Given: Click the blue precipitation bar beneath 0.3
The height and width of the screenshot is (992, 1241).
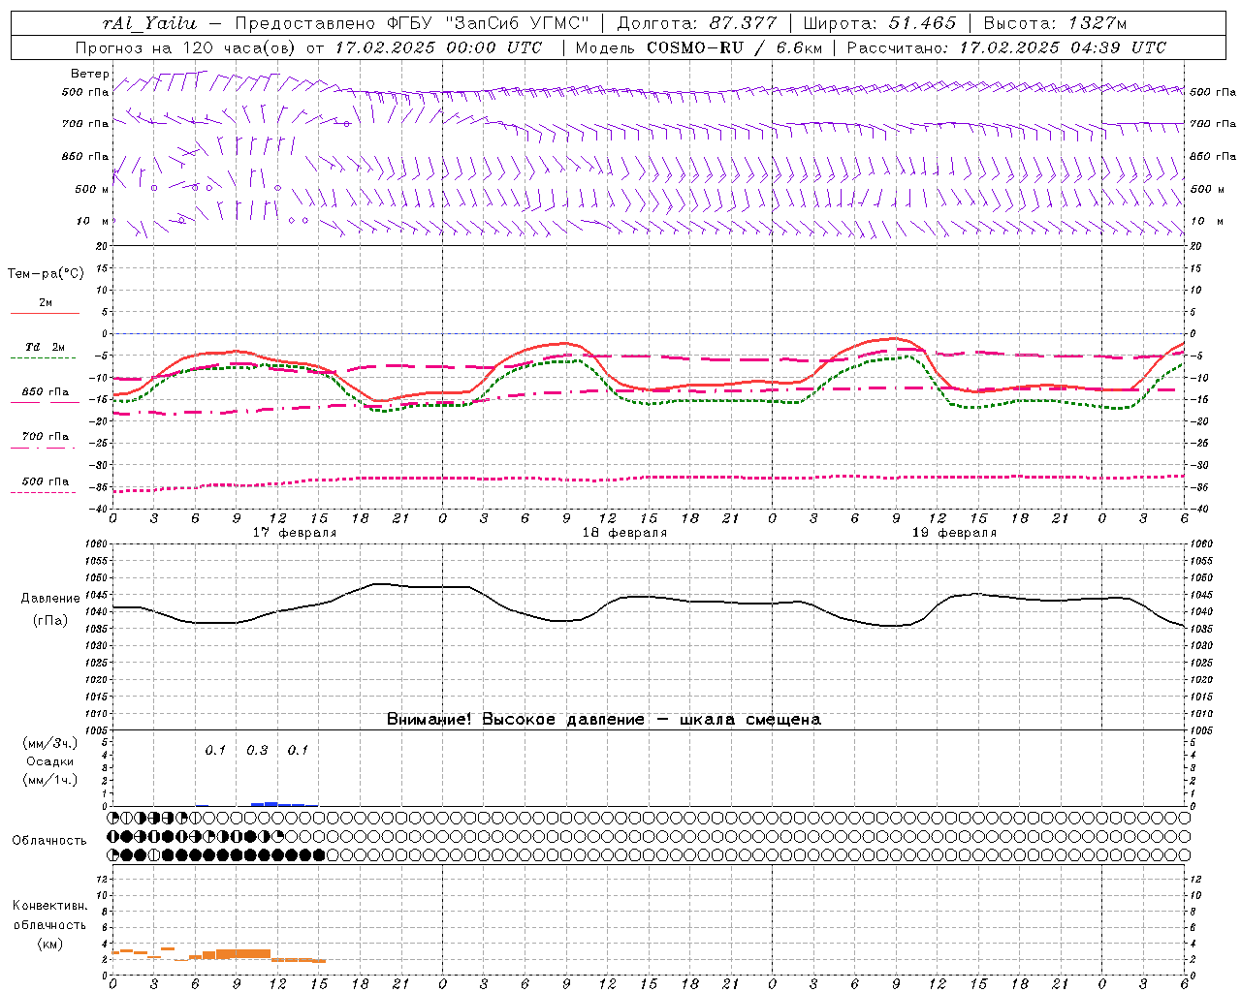Looking at the screenshot, I should coord(265,803).
